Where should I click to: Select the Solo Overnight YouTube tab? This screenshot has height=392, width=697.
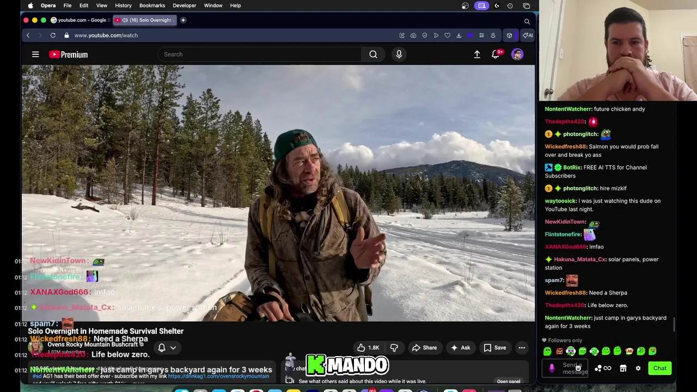(x=145, y=20)
